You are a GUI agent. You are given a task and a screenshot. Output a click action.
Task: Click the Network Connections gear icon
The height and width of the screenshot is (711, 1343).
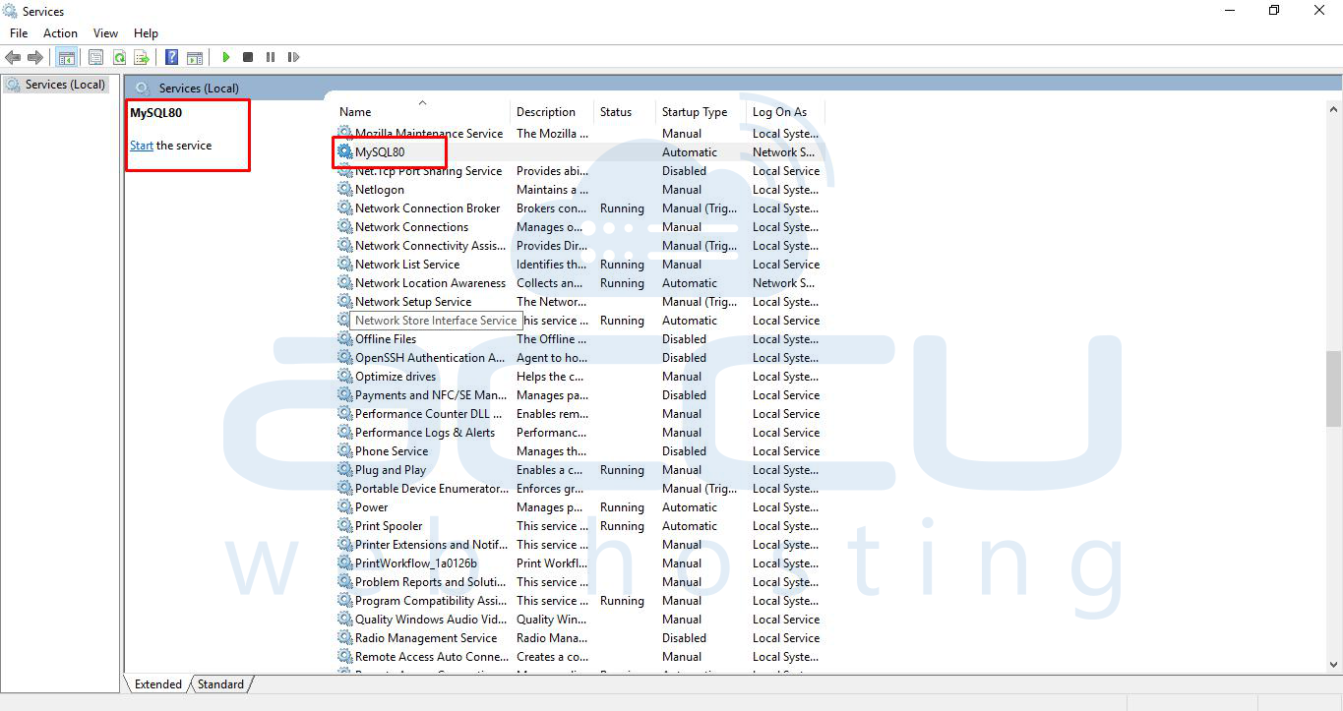click(344, 226)
